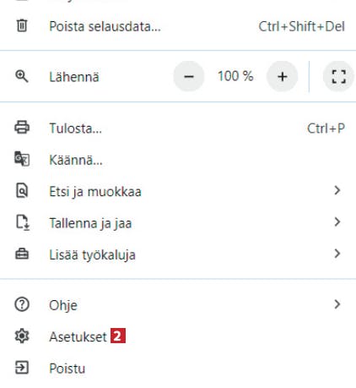Click the toolbox icon beside Lisää työkaluja
This screenshot has width=356, height=388.
pos(22,254)
